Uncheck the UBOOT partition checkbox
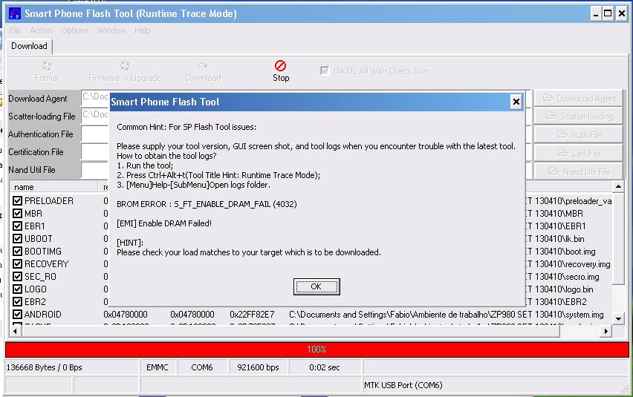Image resolution: width=633 pixels, height=397 pixels. pyautogui.click(x=17, y=239)
